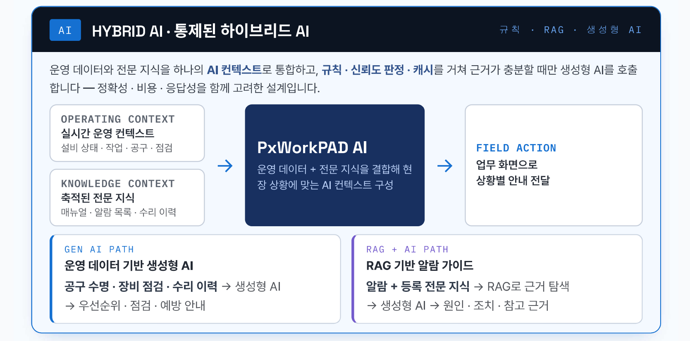
Task: Click the "KNOWLEDGE CONTEXT" label
Action: click(x=118, y=184)
